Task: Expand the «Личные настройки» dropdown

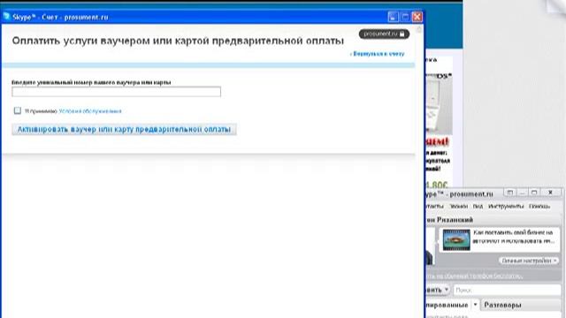Action: pyautogui.click(x=529, y=261)
